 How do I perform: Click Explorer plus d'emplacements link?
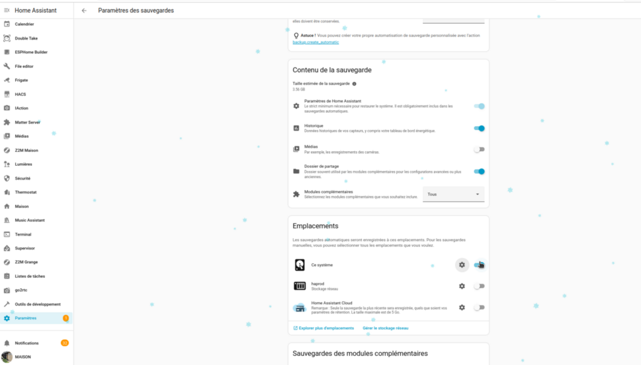324,328
